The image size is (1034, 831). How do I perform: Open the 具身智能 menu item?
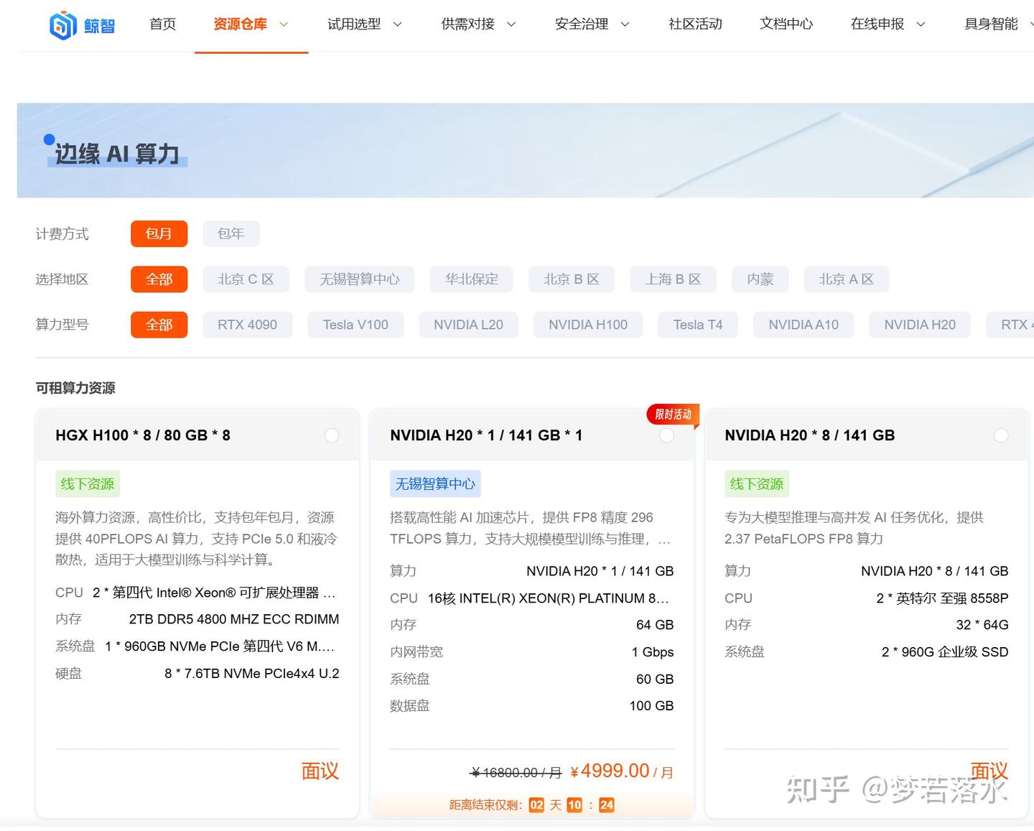[991, 24]
